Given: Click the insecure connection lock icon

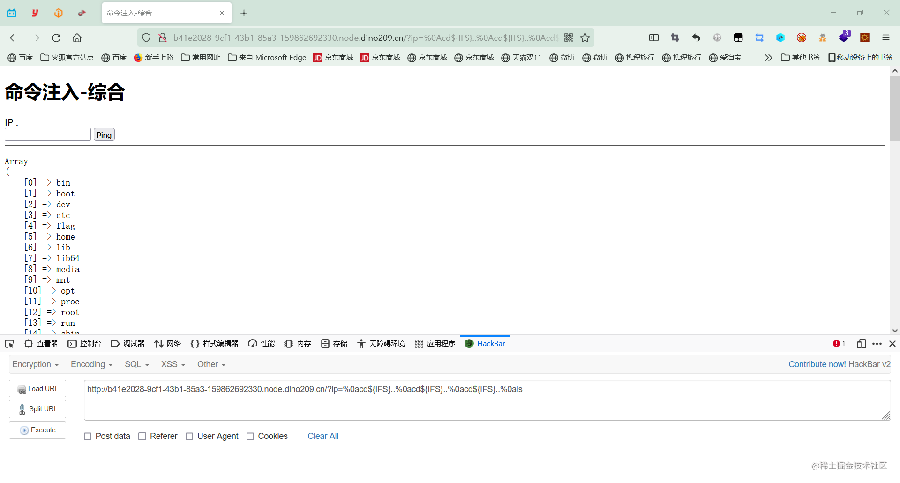Looking at the screenshot, I should tap(163, 38).
